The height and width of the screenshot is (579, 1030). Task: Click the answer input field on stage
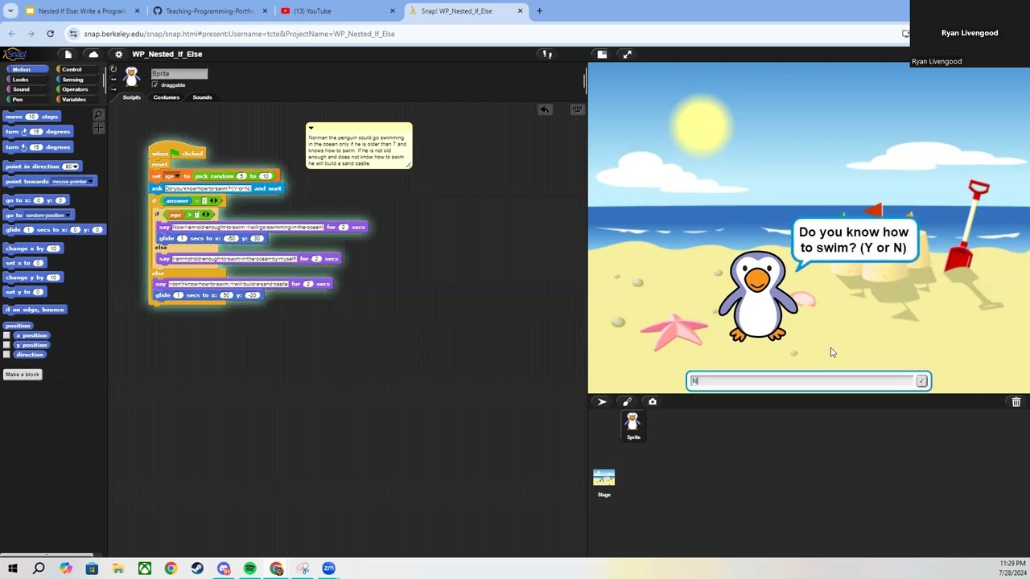(x=801, y=381)
